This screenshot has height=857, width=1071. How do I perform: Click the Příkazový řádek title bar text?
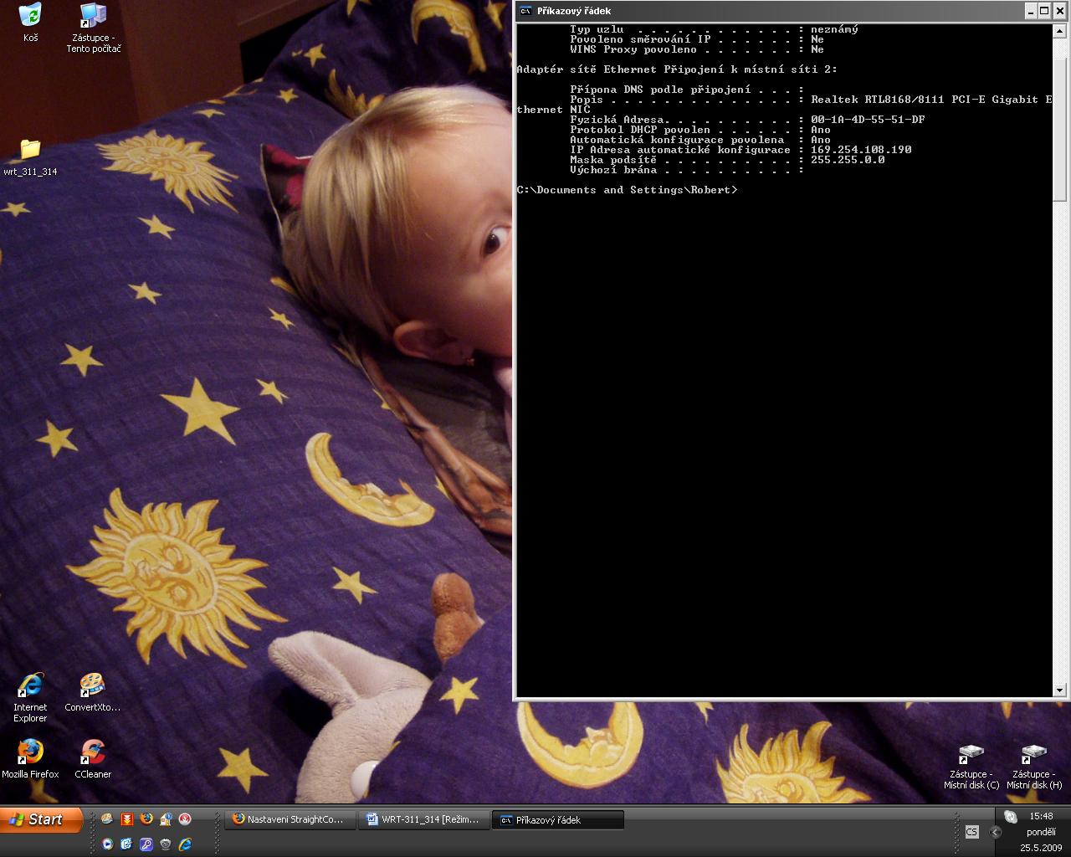pyautogui.click(x=574, y=11)
